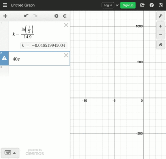Open the hamburger menu
The image size is (166, 159).
tap(5, 5)
